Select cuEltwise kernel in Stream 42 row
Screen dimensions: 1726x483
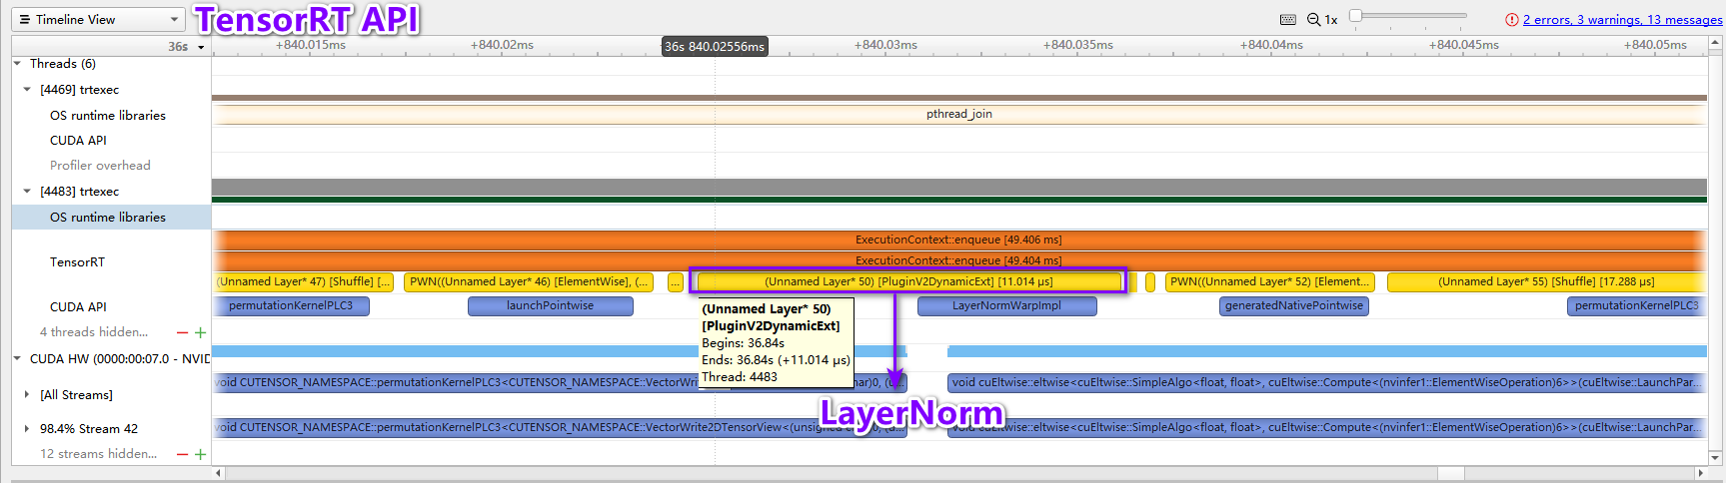[x=1327, y=428]
